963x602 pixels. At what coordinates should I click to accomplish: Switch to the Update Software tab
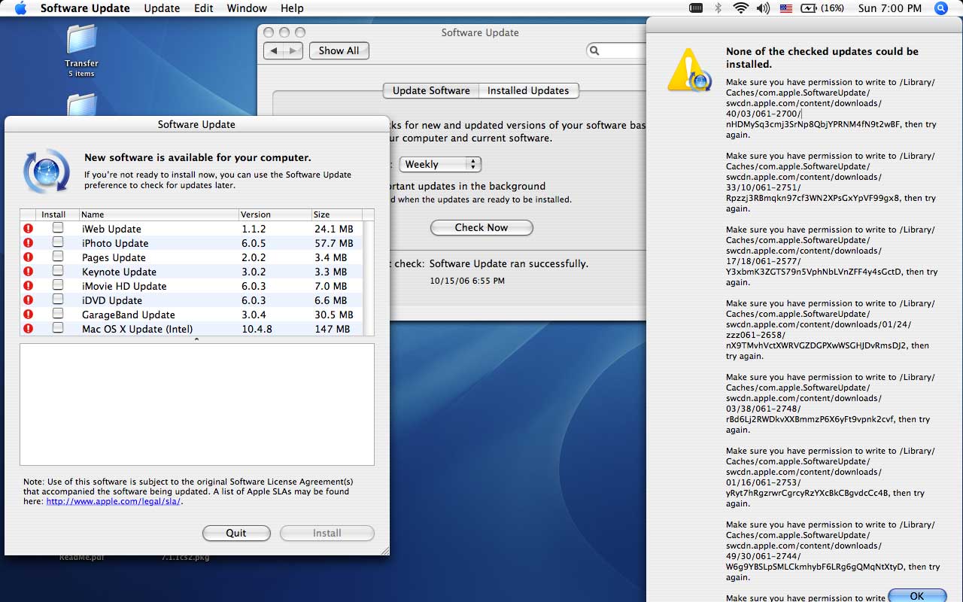tap(431, 90)
